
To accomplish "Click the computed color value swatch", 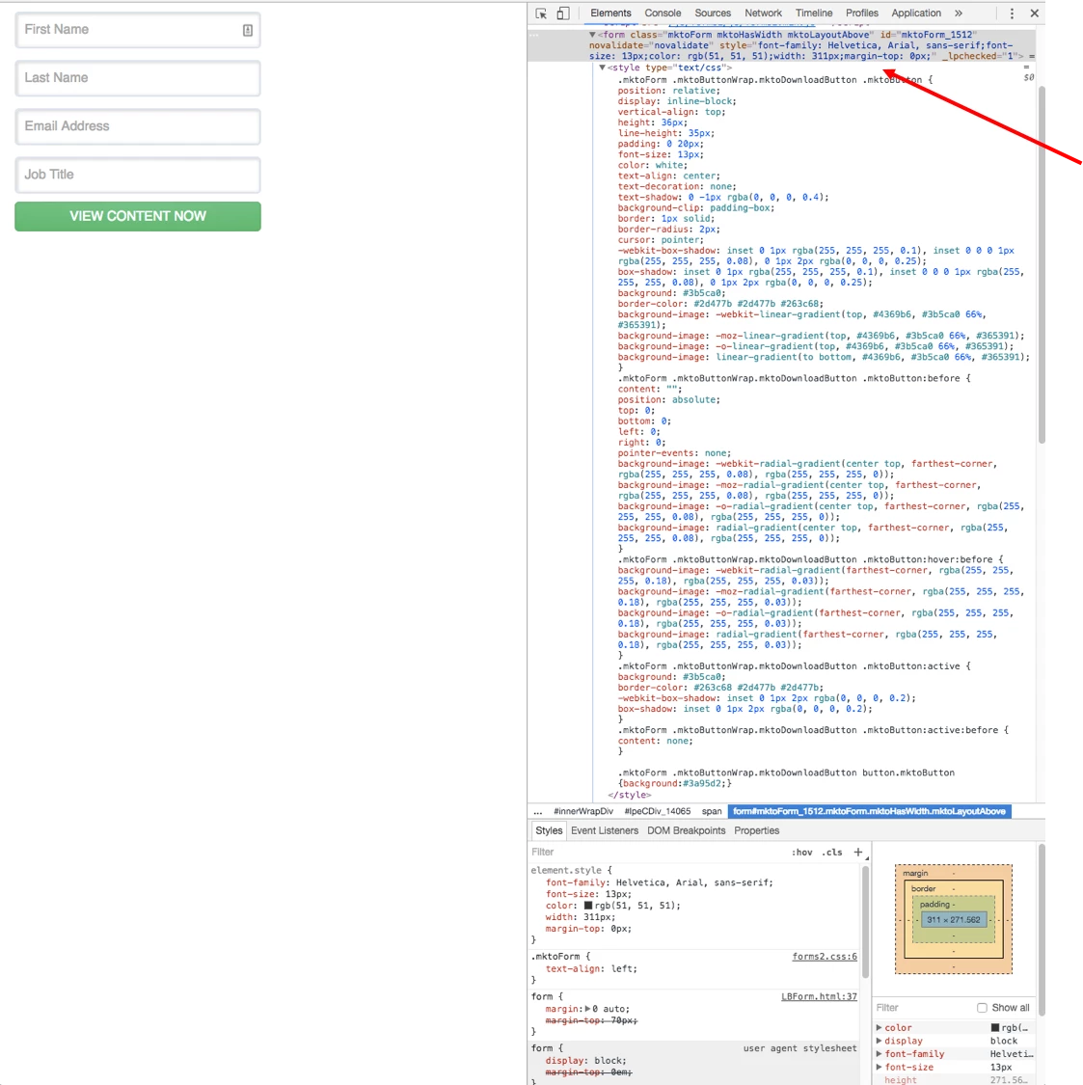I will [995, 1027].
